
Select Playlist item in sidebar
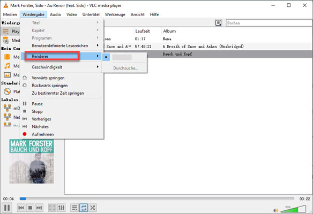point(10,32)
